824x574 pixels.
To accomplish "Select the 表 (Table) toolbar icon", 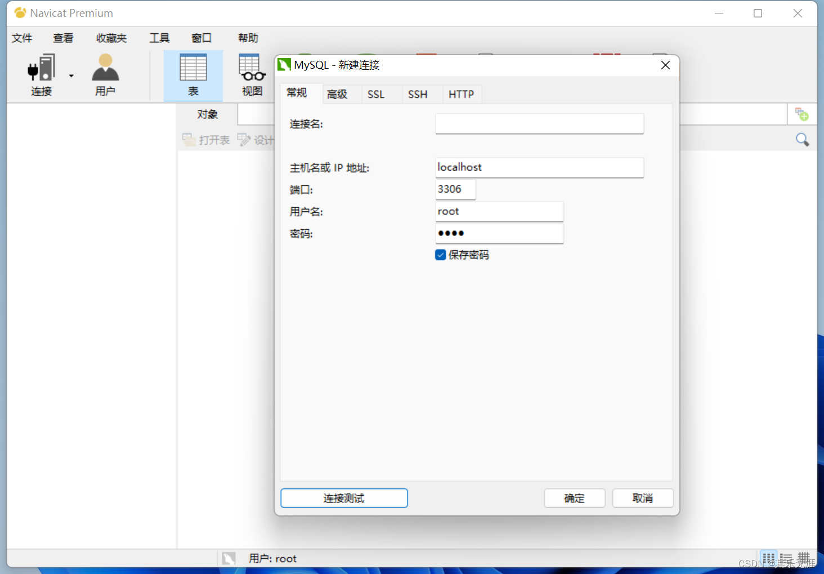I will tap(193, 75).
